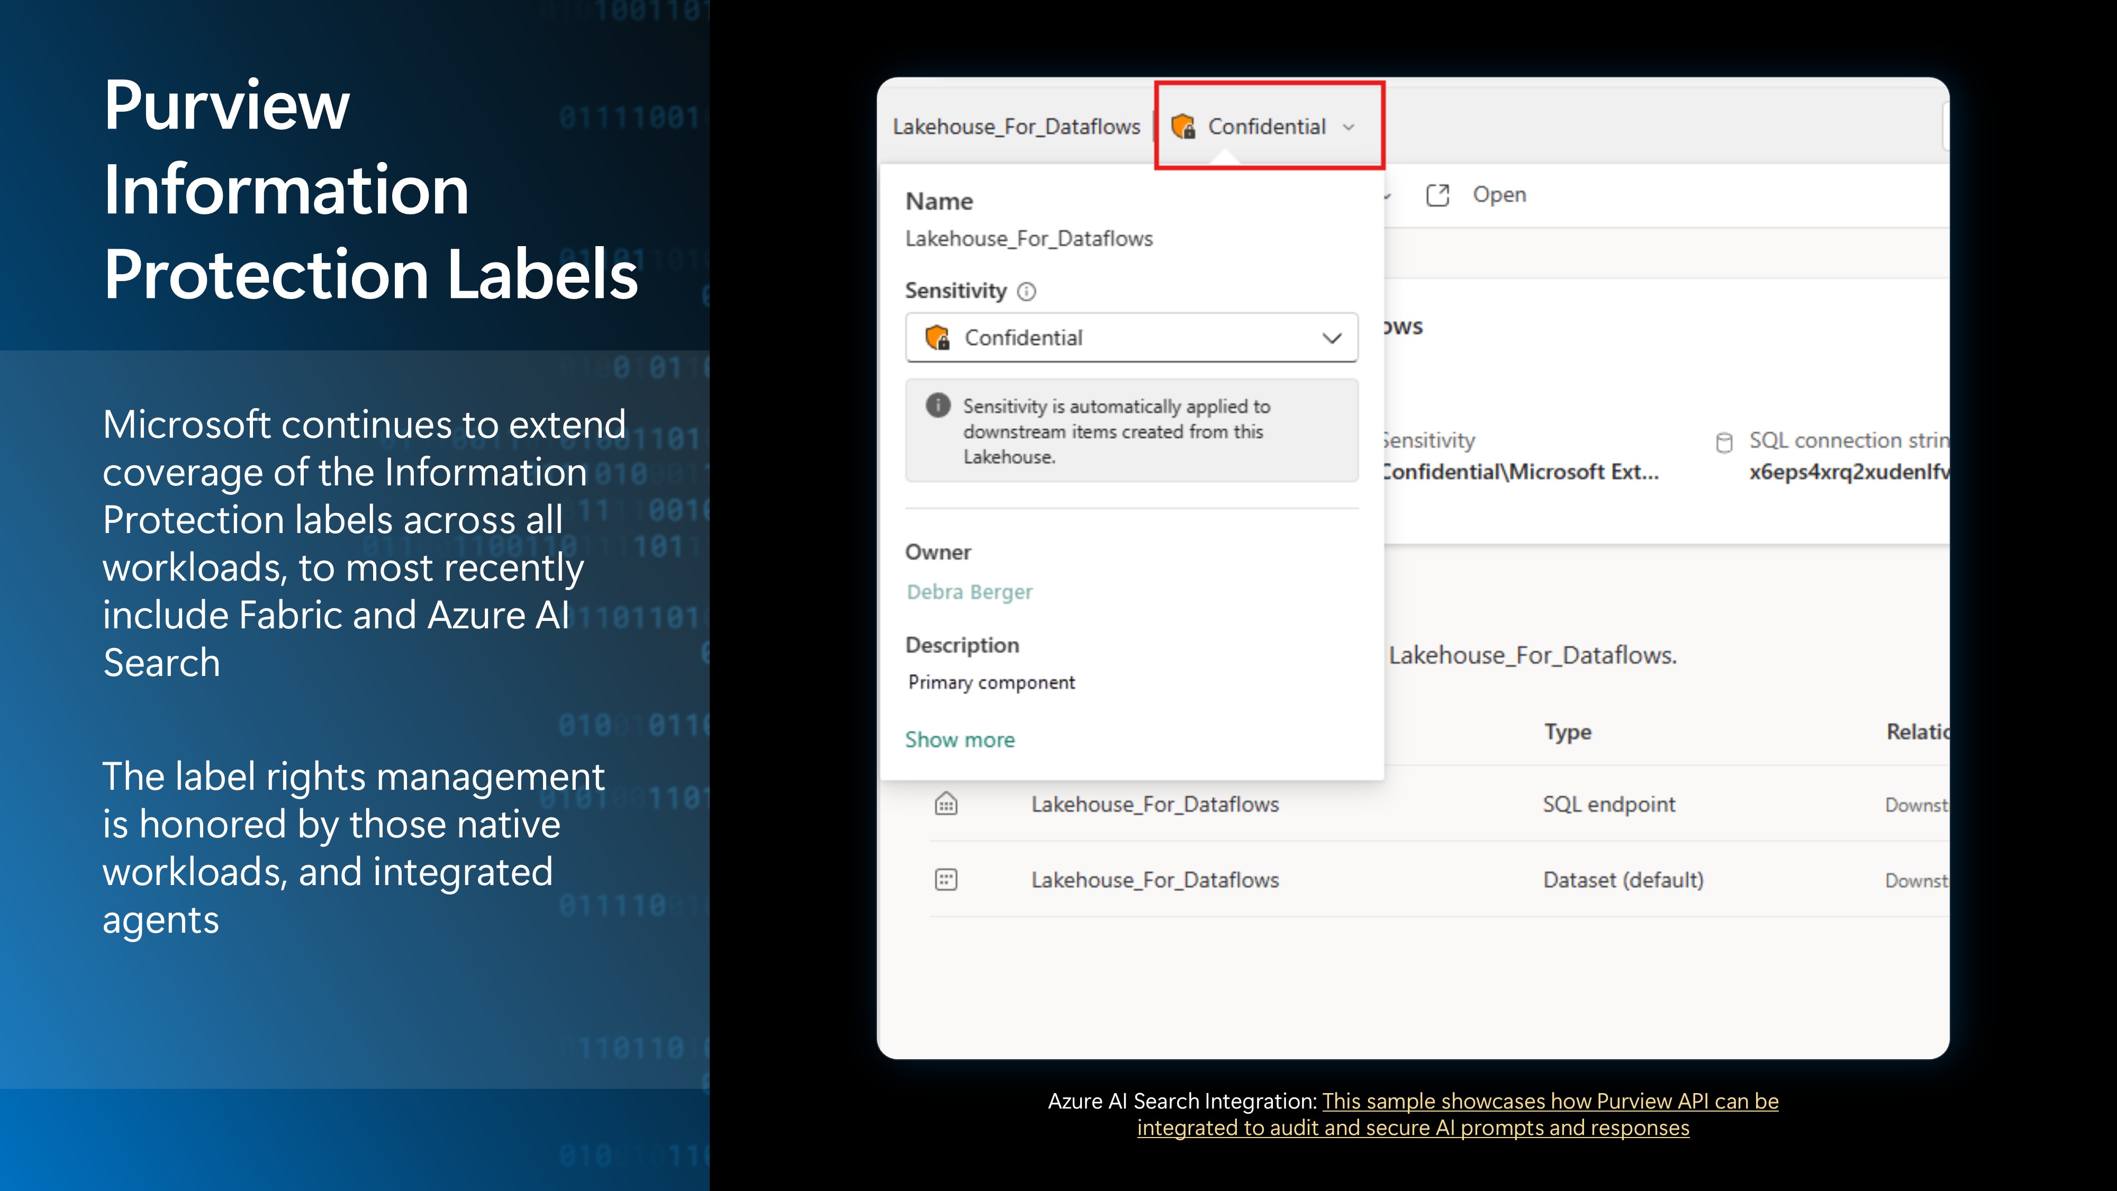
Task: Click the SQL connection string database icon
Action: [1724, 442]
